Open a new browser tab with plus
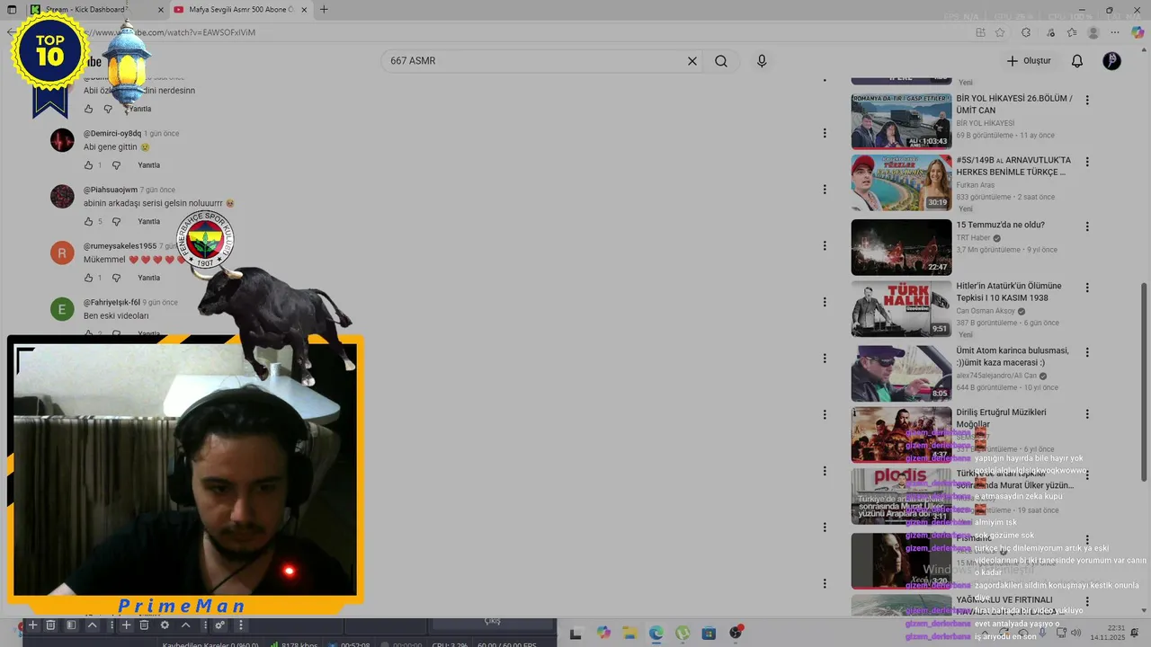The width and height of the screenshot is (1151, 647). coord(324,10)
